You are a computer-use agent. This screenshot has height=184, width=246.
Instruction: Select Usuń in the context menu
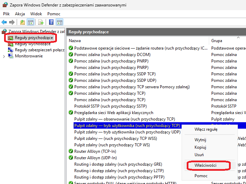point(199,155)
